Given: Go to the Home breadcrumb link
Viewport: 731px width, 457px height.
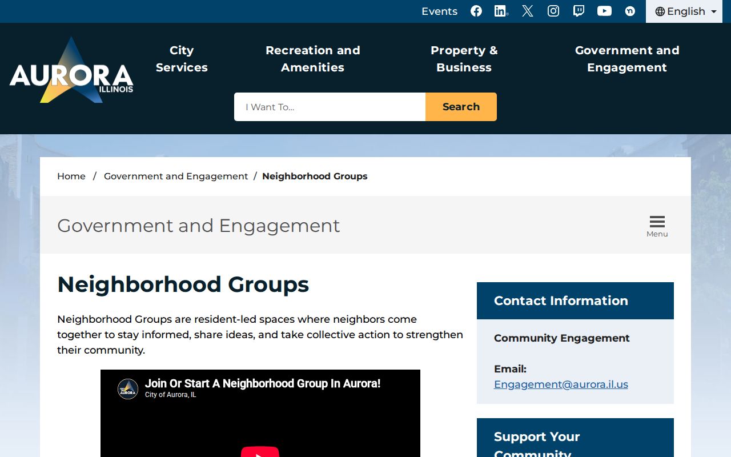Looking at the screenshot, I should (x=71, y=176).
